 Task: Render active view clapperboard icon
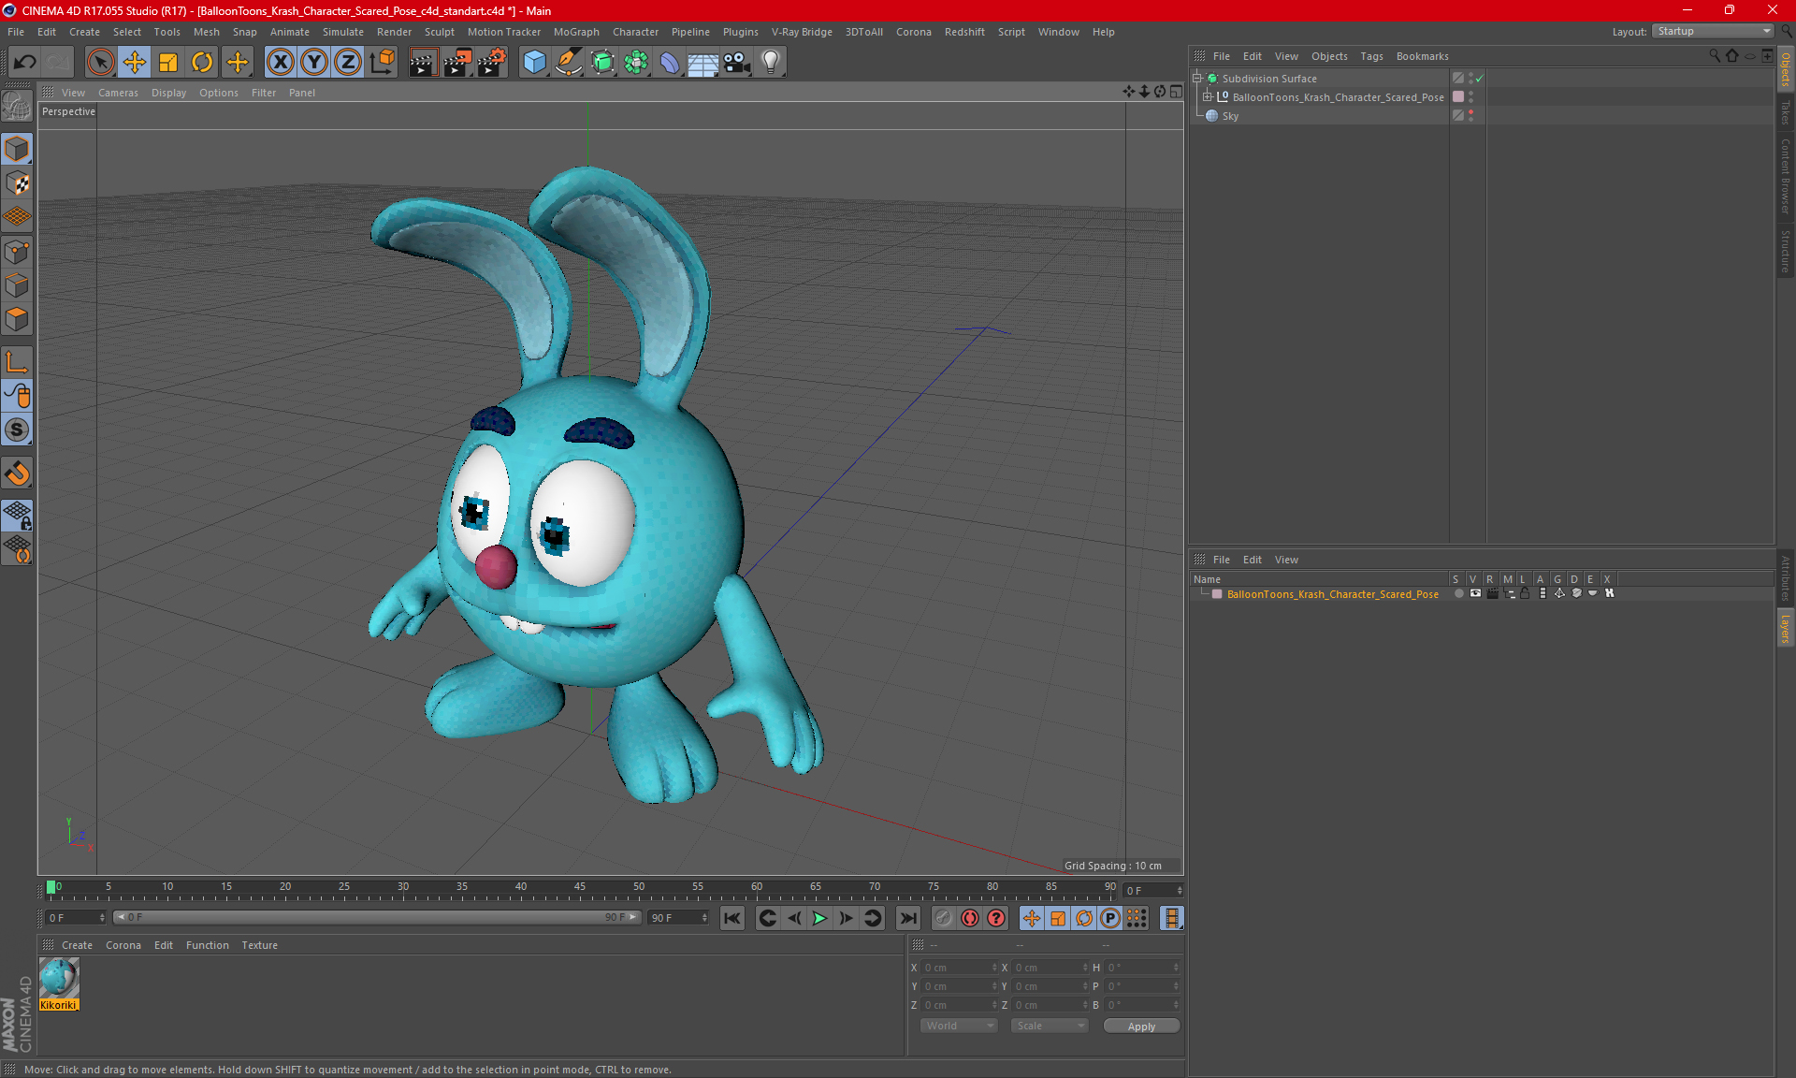(x=423, y=63)
